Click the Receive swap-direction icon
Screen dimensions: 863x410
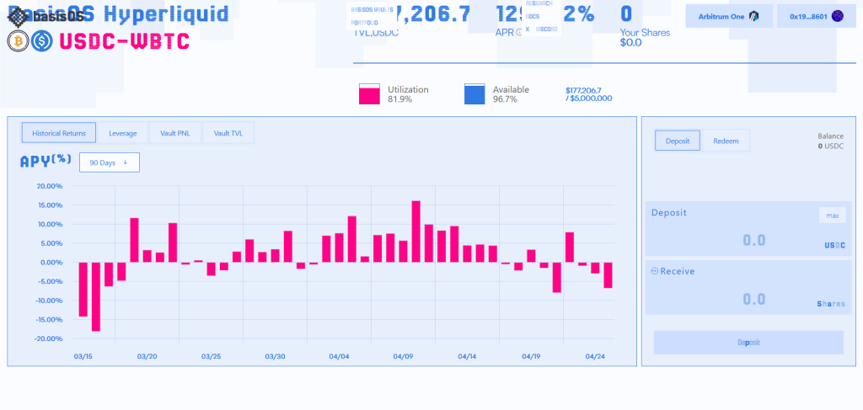pos(654,271)
